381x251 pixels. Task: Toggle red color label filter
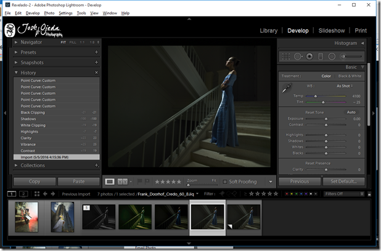click(x=287, y=194)
